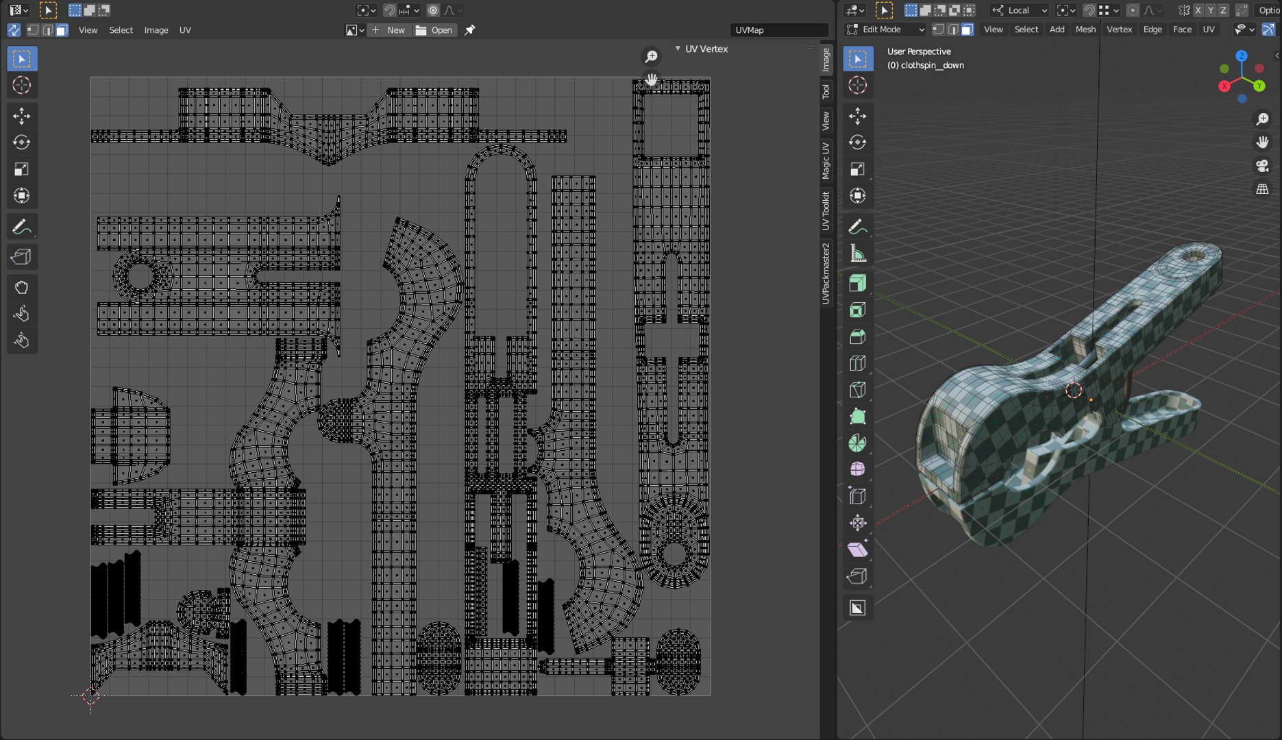
Task: Toggle proportional editing in the UV editor header
Action: pyautogui.click(x=433, y=10)
